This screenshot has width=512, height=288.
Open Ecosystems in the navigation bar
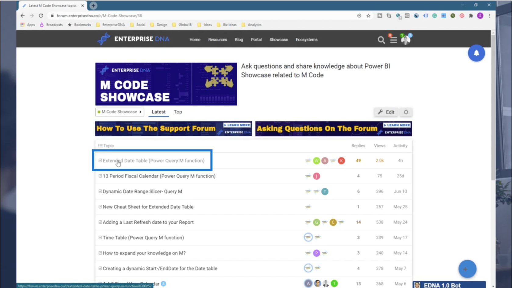[307, 40]
